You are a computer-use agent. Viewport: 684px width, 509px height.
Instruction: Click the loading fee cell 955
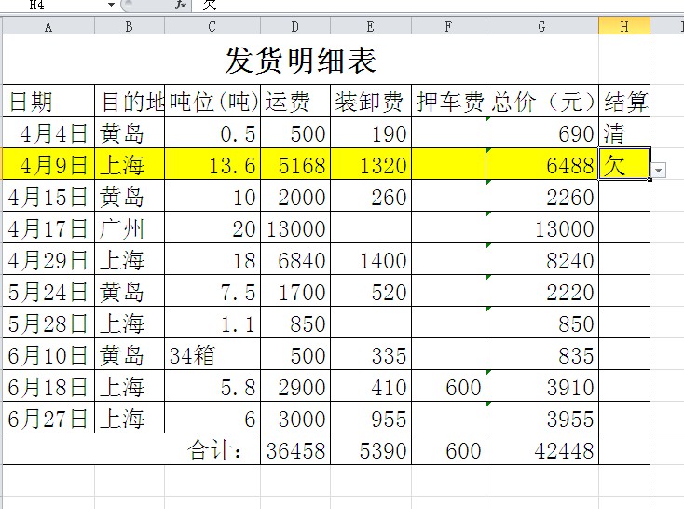371,418
